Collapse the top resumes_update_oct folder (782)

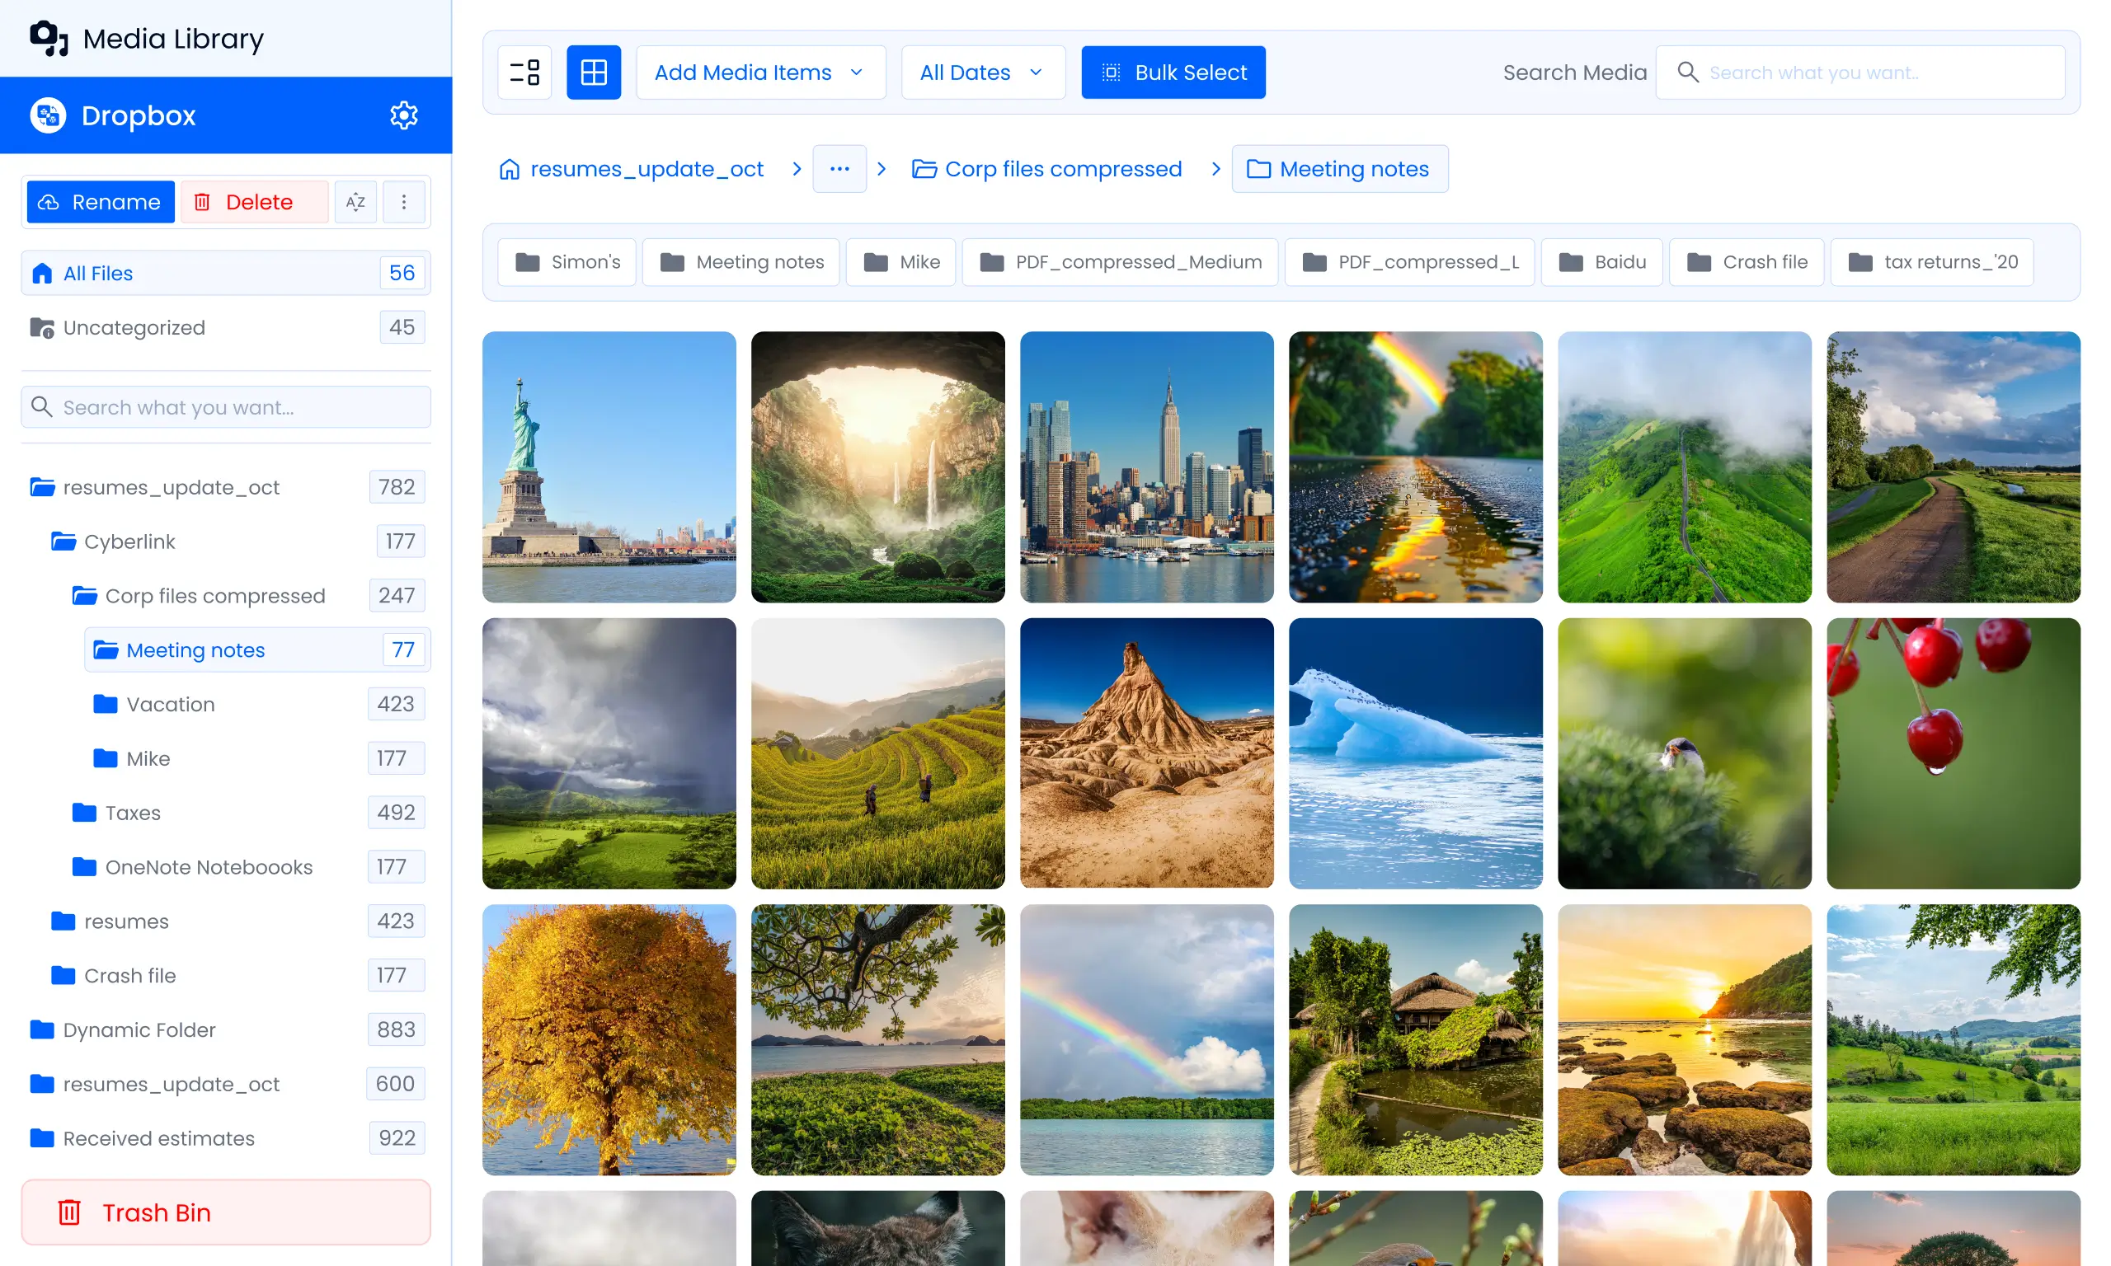click(226, 487)
